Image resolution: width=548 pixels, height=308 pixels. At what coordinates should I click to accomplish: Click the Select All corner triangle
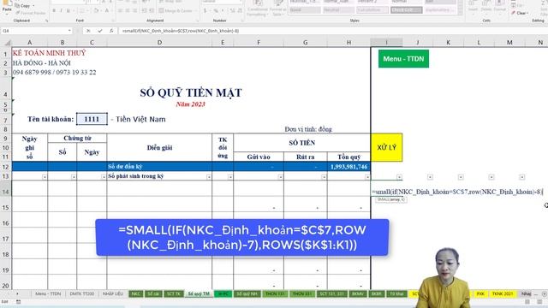(x=7, y=43)
